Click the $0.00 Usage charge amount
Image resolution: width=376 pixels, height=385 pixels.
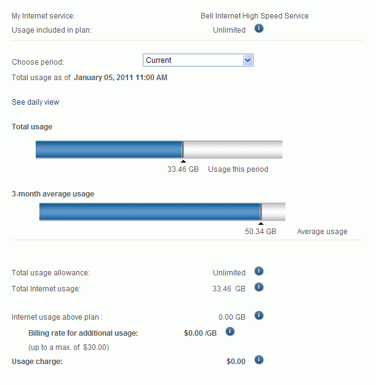tap(236, 362)
